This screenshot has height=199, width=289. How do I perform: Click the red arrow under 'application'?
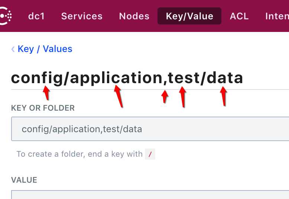[118, 97]
